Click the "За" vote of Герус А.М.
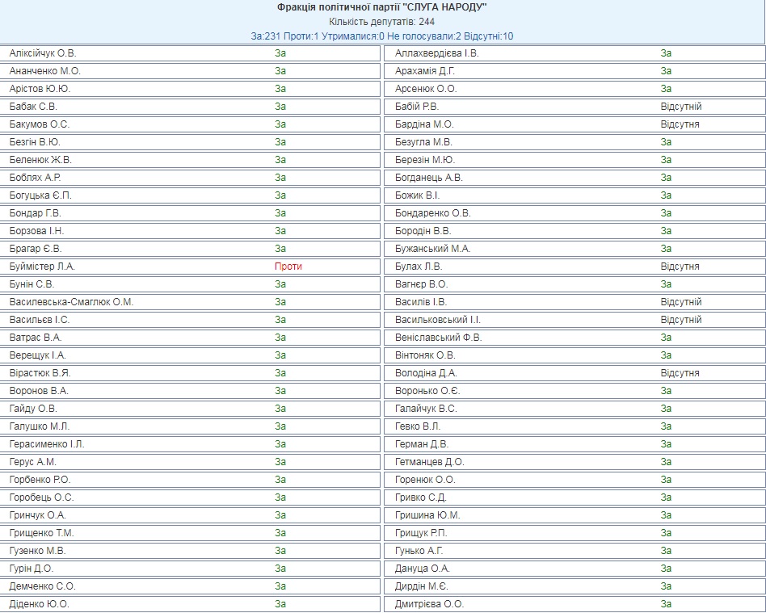Screen dimensions: 766x613 coord(280,462)
